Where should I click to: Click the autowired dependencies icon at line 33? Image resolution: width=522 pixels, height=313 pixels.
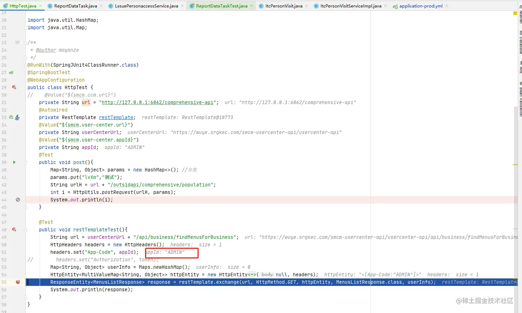[x=11, y=117]
